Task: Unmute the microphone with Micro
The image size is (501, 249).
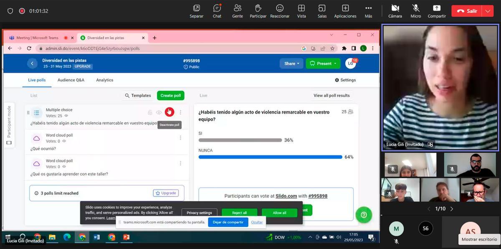Action: (x=416, y=11)
